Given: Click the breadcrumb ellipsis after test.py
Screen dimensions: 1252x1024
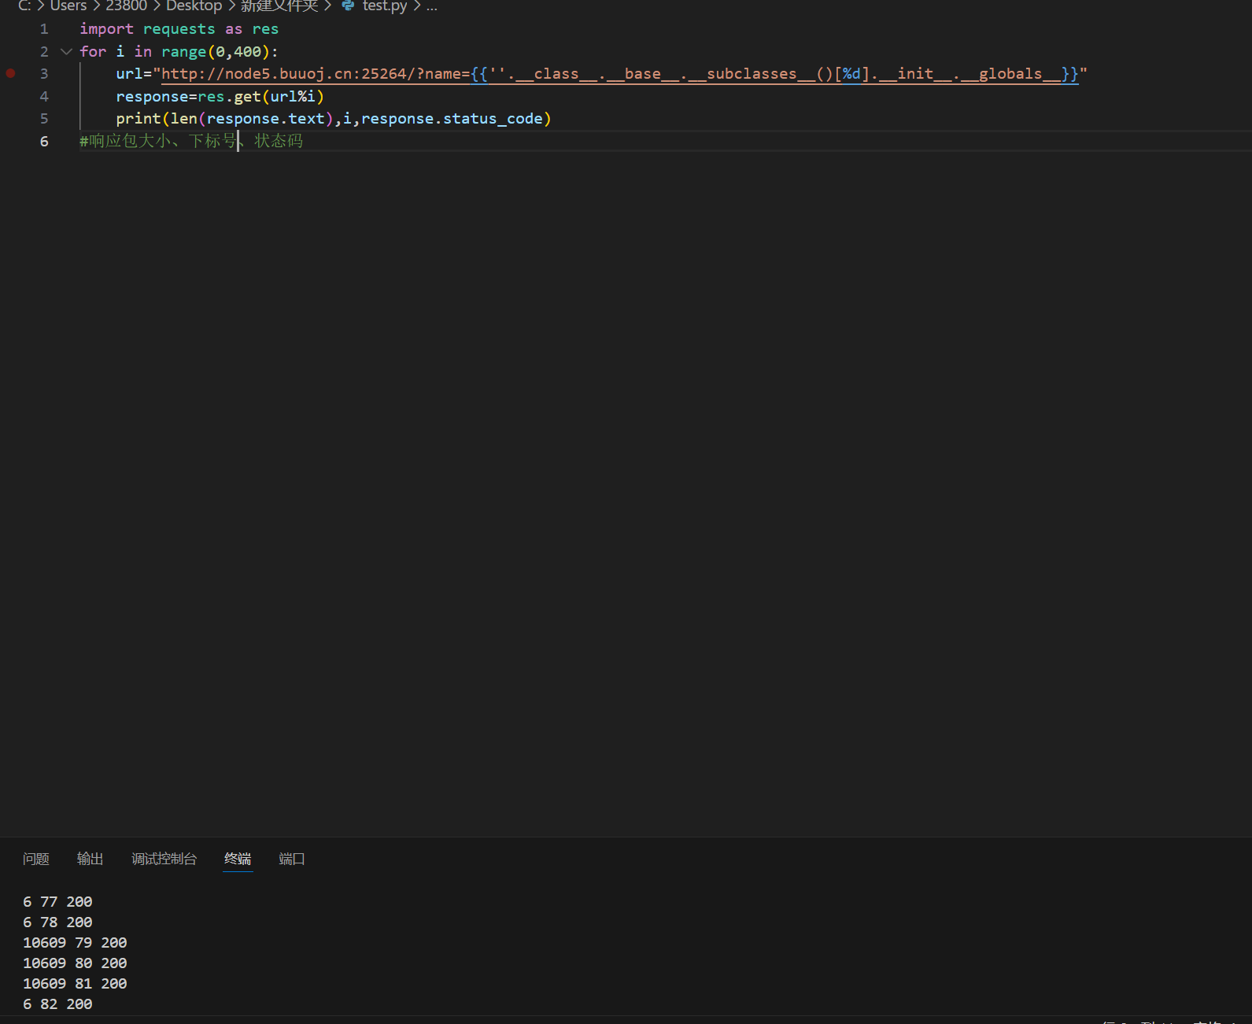Looking at the screenshot, I should click(431, 6).
